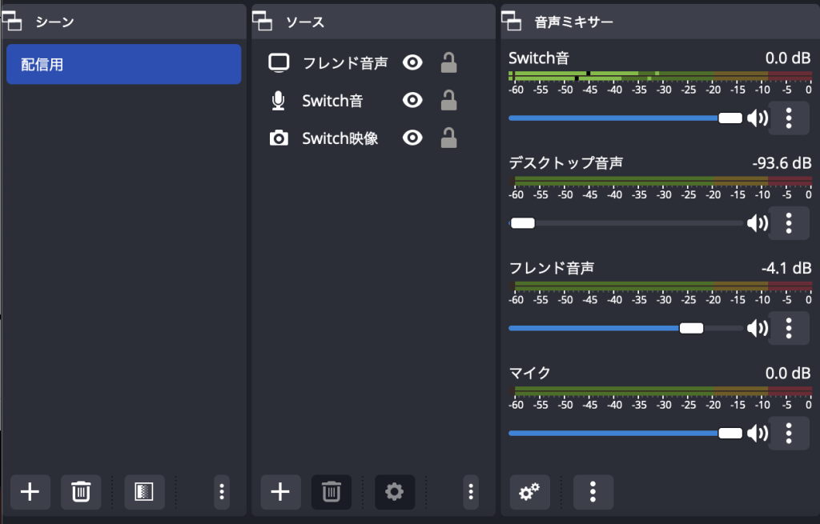Click the Switch音 level meter
This screenshot has width=820, height=524.
[x=660, y=76]
